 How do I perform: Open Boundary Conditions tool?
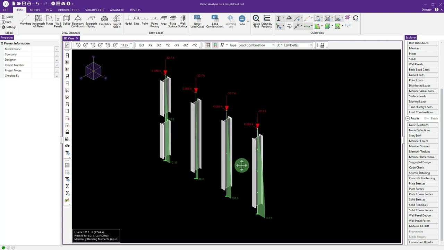[x=78, y=21]
